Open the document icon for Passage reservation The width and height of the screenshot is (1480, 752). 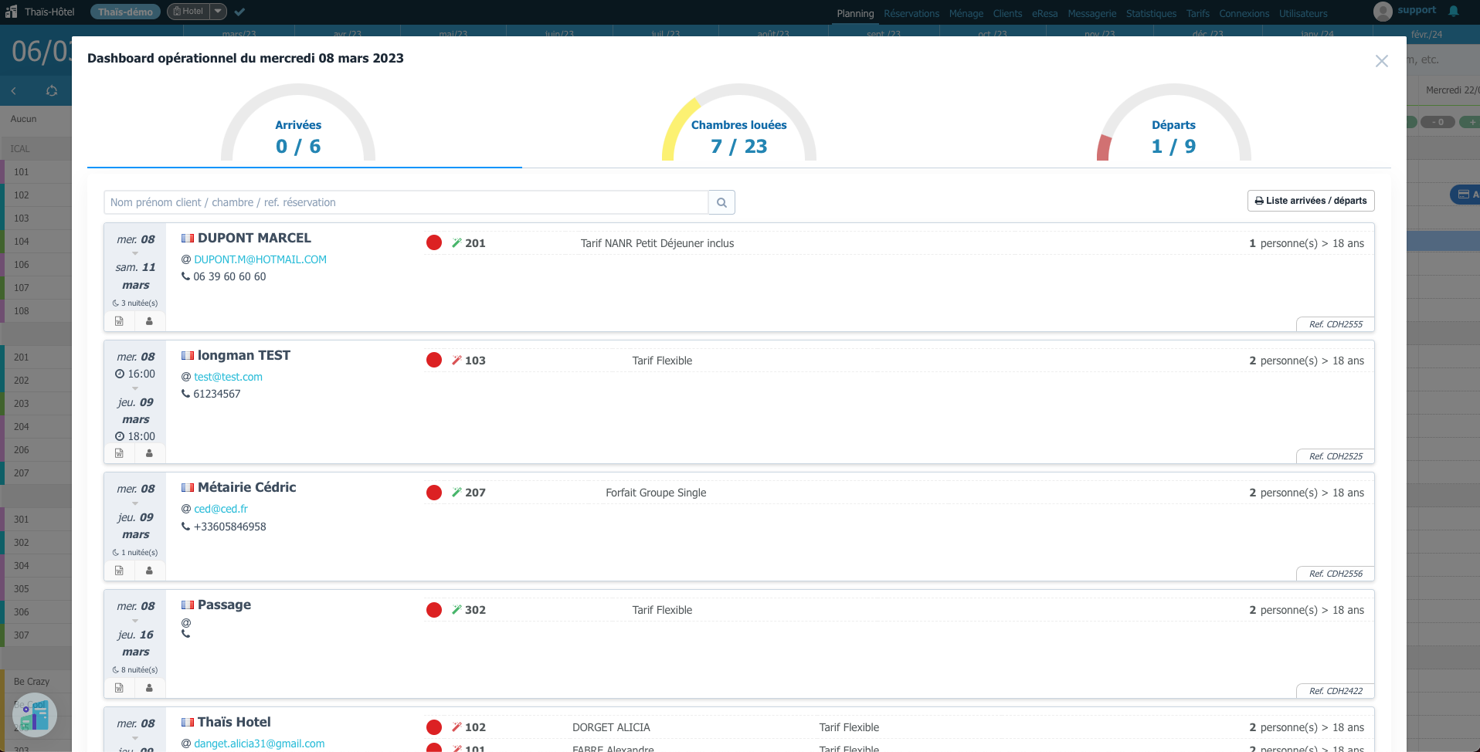pos(119,688)
